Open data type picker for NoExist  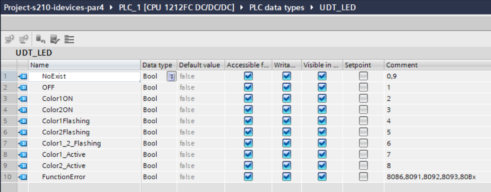click(x=171, y=76)
